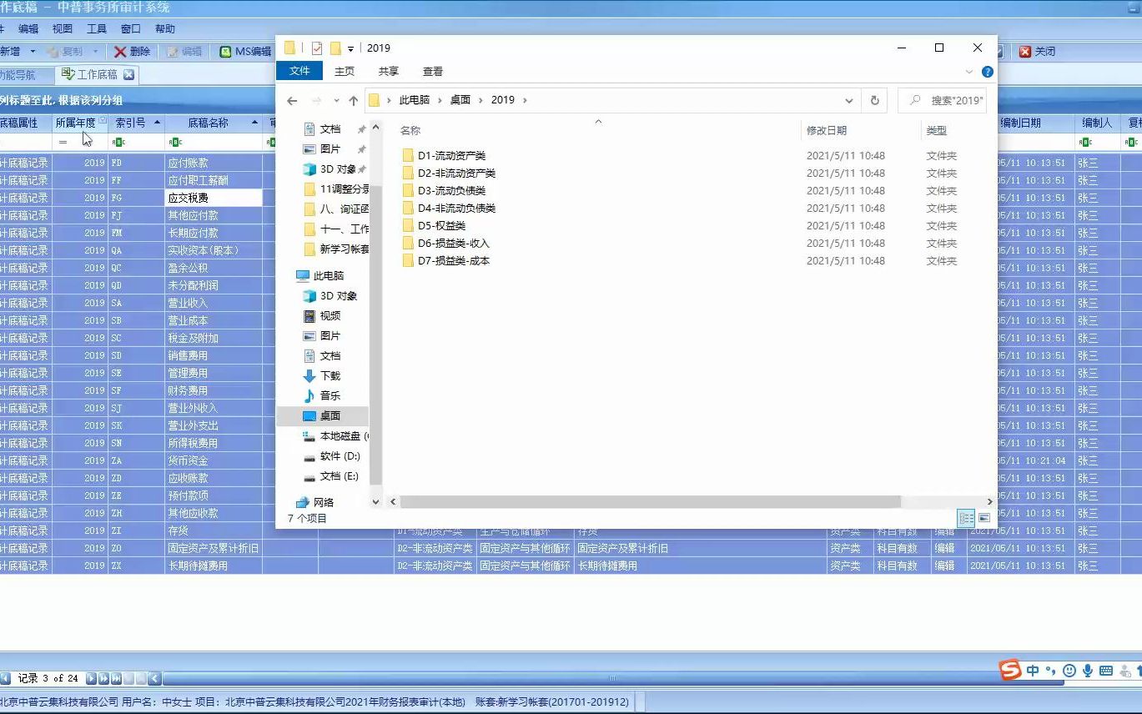
Task: Click the red X 删除 toolbar button
Action: coord(132,52)
